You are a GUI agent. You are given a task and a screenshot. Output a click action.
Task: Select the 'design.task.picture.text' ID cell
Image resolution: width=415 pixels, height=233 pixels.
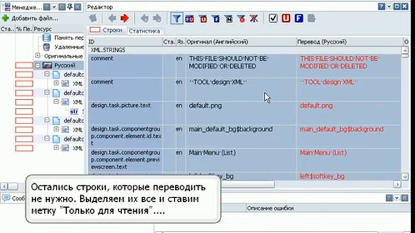(x=125, y=113)
